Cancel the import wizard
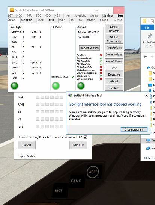Image resolution: width=155 pixels, height=205 pixels. [x=27, y=145]
